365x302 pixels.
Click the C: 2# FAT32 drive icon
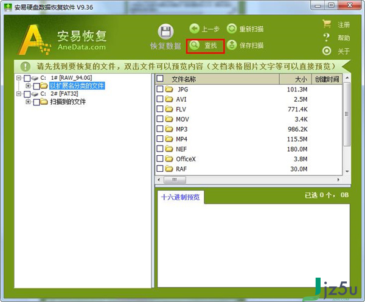point(35,94)
